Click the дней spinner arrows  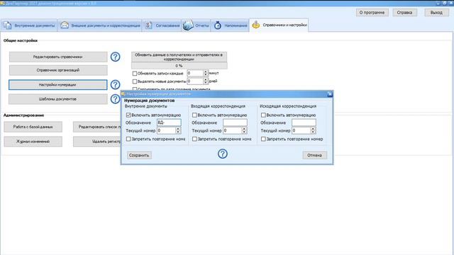click(x=206, y=81)
